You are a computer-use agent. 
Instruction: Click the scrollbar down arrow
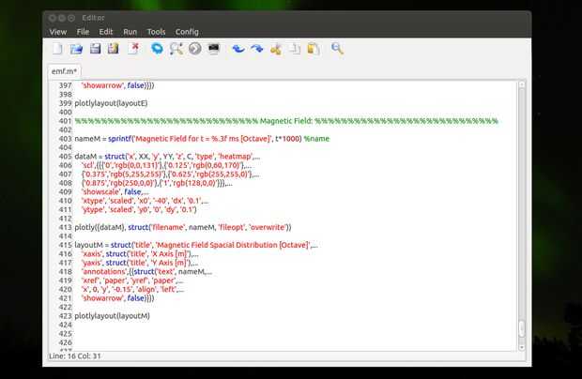pos(522,347)
